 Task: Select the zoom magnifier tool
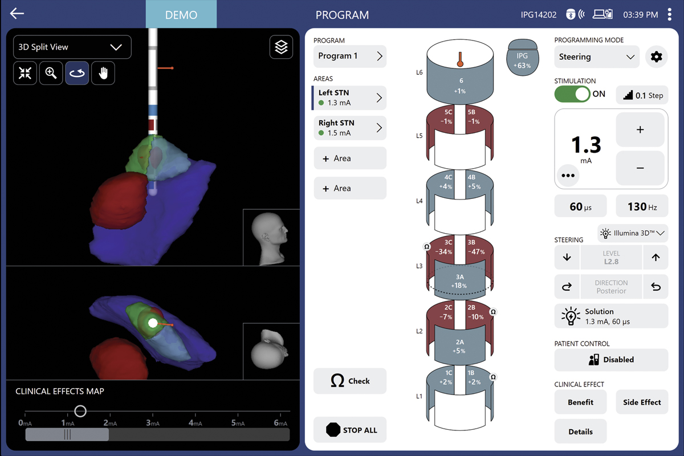point(51,74)
